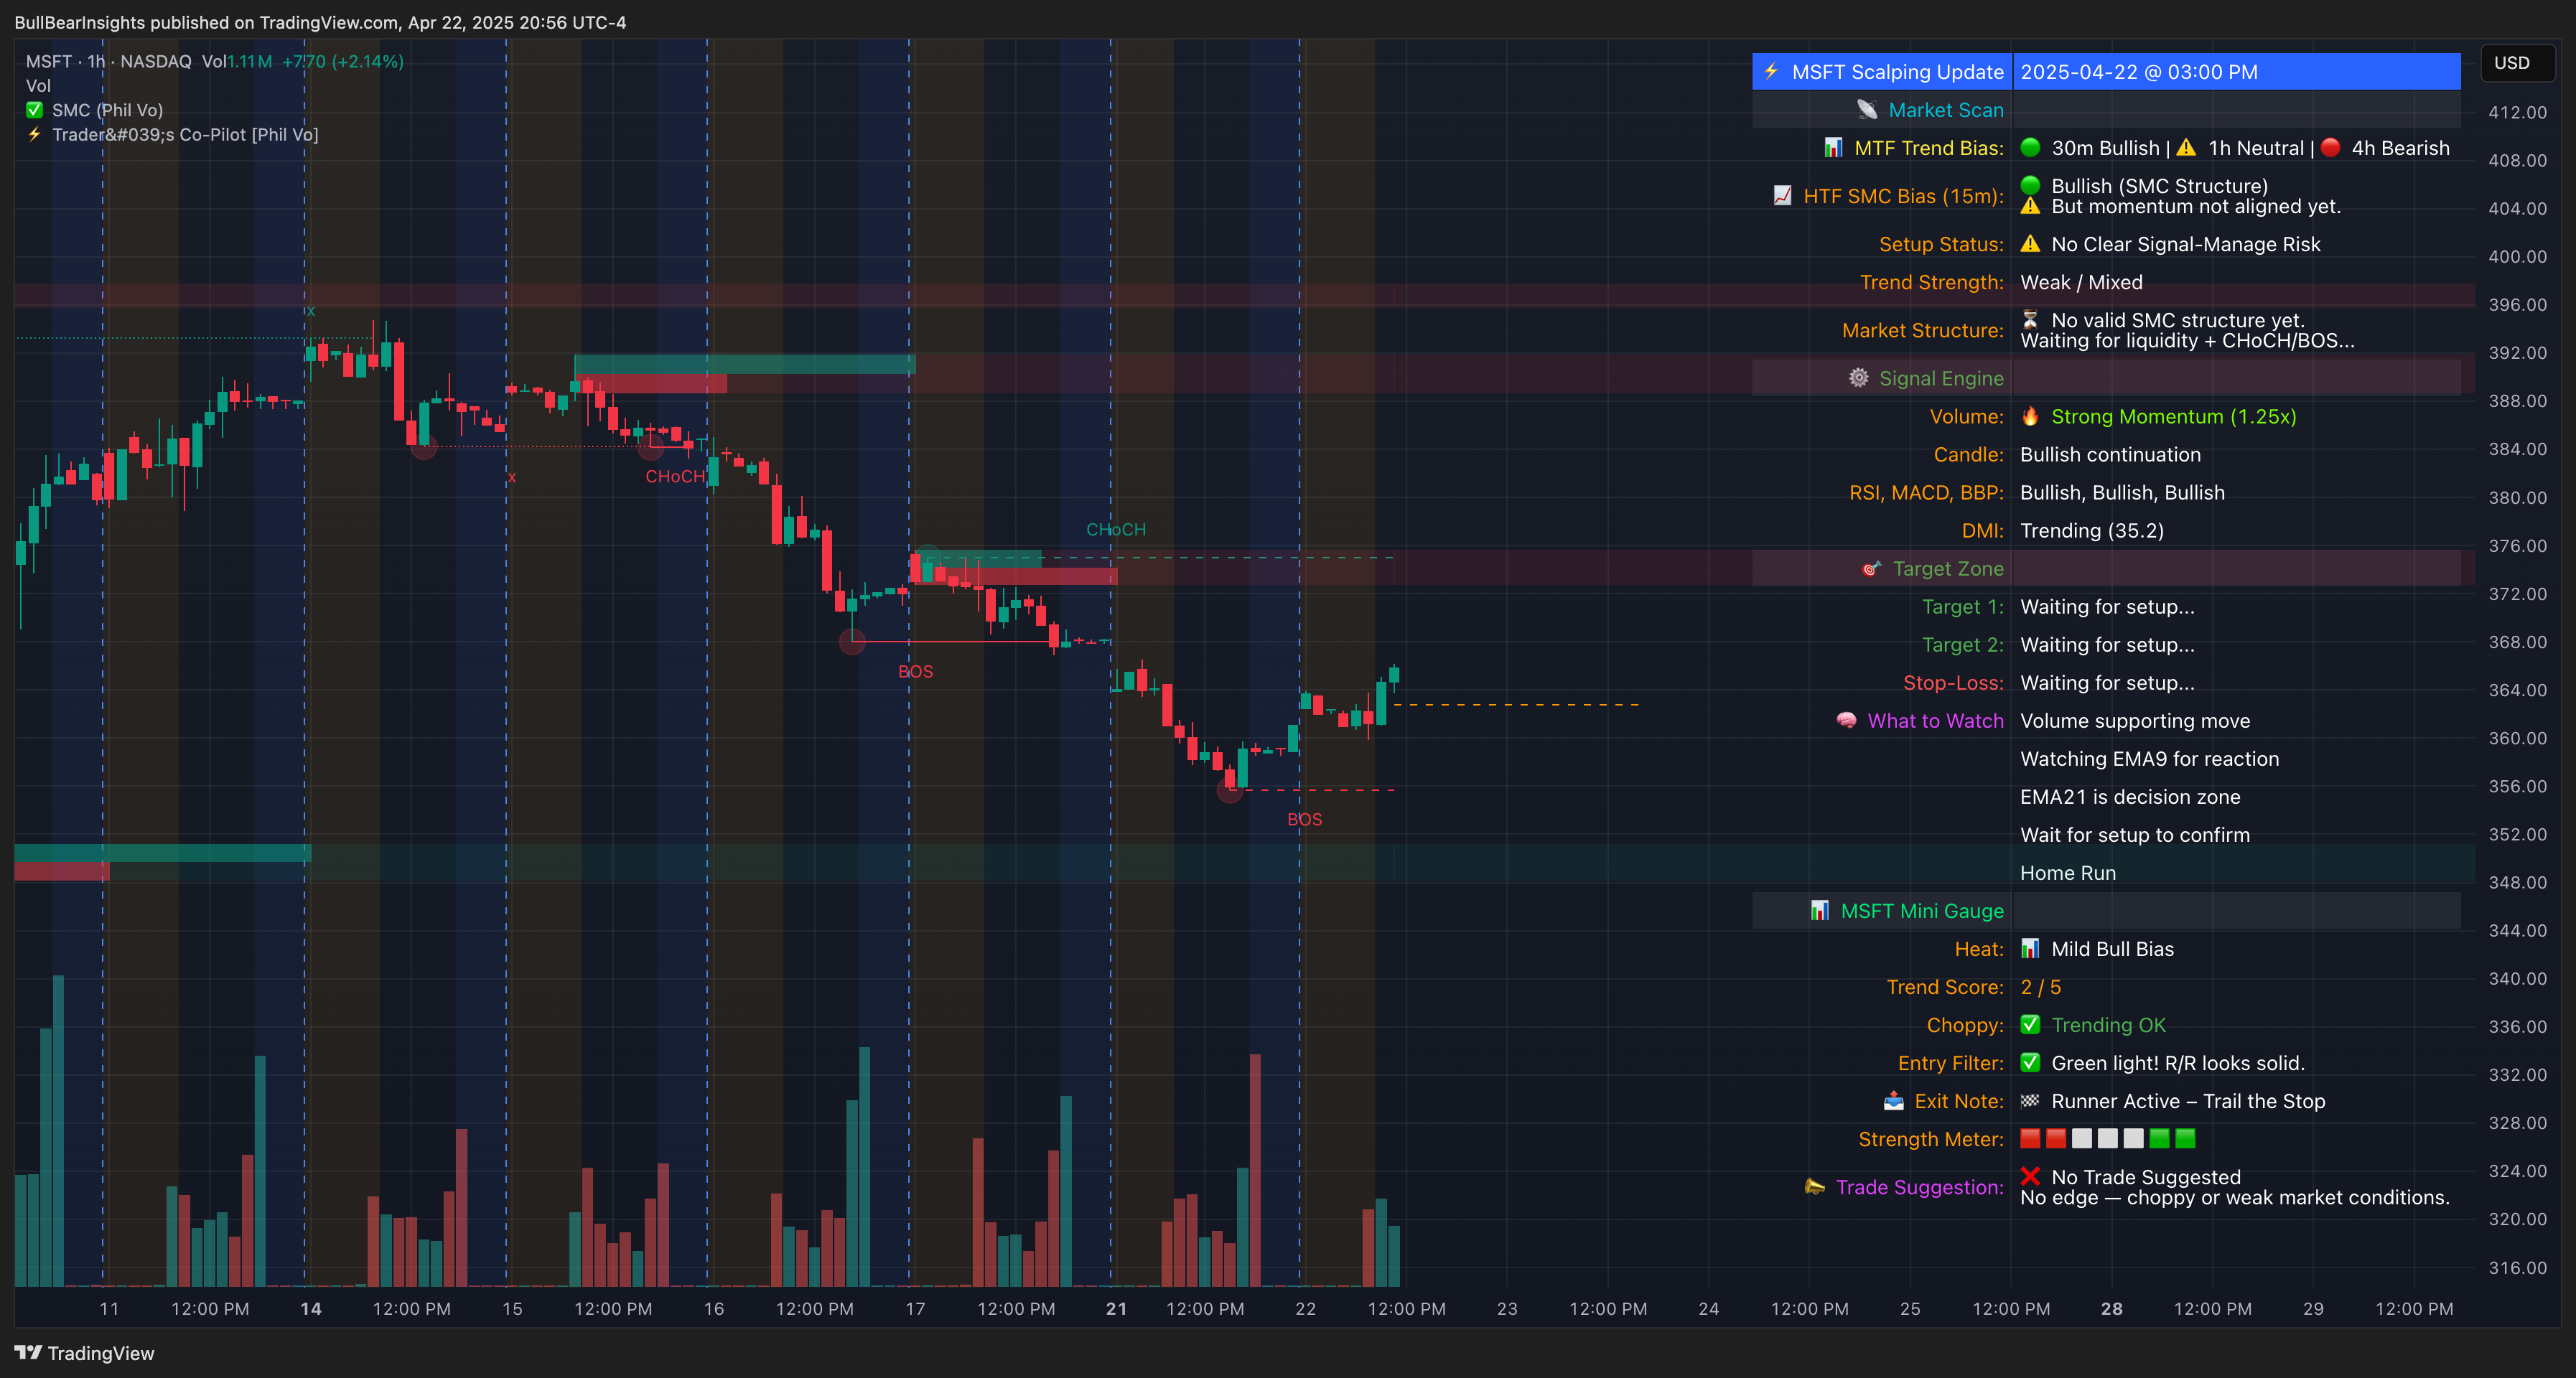Click the 316.00 price axis label
The width and height of the screenshot is (2576, 1378).
(2517, 1268)
